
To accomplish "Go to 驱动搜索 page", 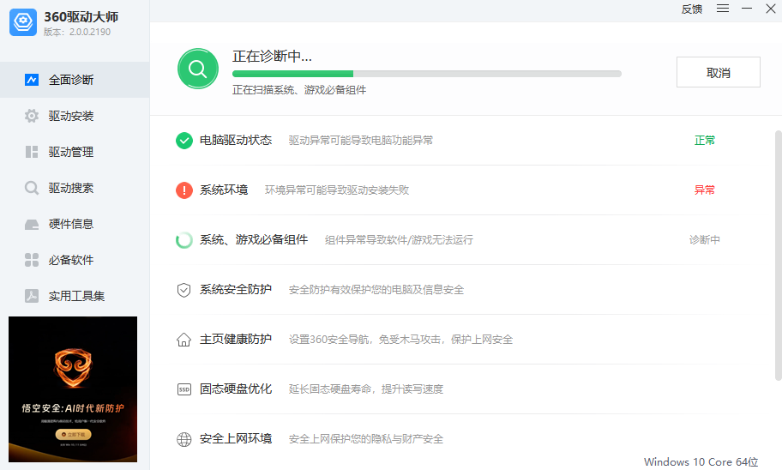I will click(75, 188).
